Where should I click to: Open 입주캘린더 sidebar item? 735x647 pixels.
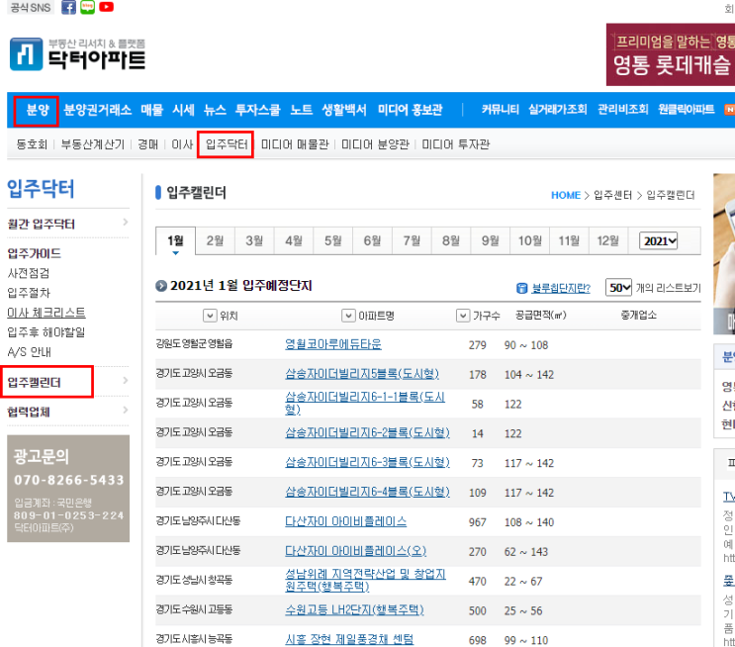click(35, 383)
